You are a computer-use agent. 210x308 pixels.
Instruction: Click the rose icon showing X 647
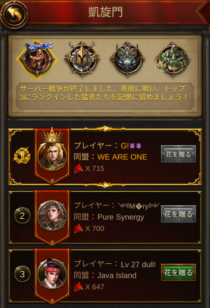[79, 287]
